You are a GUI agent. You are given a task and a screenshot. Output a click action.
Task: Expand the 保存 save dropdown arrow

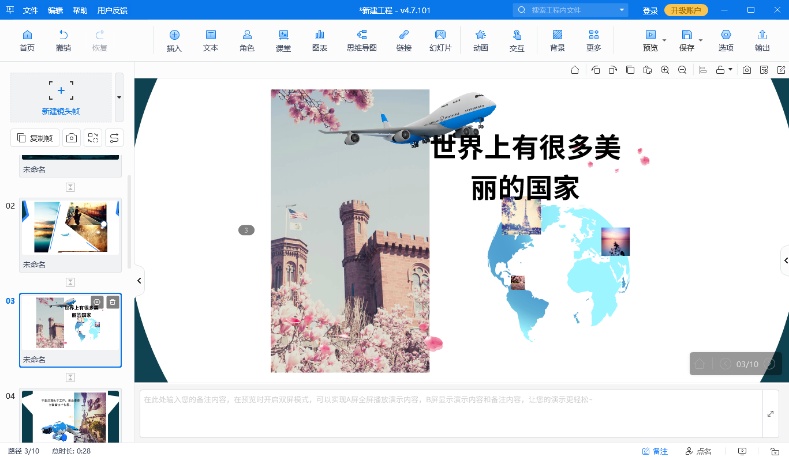(x=701, y=40)
